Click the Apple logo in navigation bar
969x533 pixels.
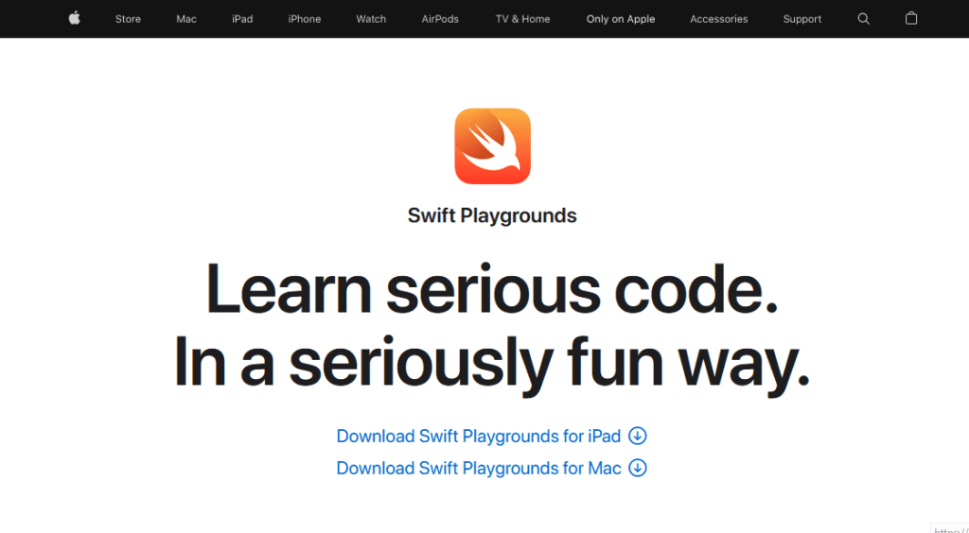click(x=74, y=19)
